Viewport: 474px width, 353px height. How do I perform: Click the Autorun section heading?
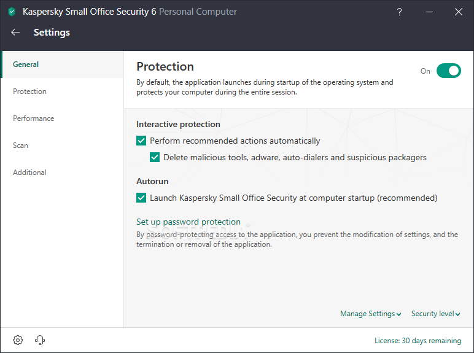(152, 181)
